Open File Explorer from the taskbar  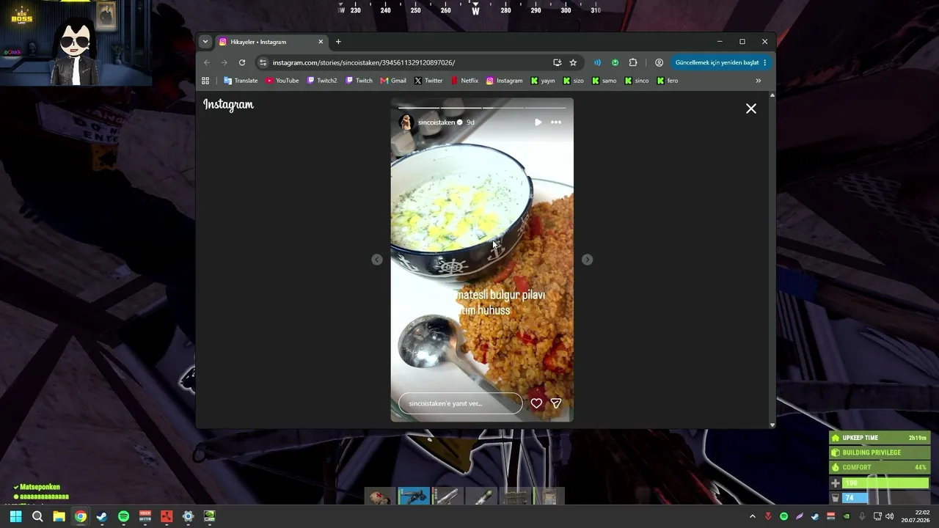(x=59, y=516)
